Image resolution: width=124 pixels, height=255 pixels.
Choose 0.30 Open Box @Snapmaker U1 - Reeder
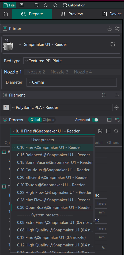[52, 208]
